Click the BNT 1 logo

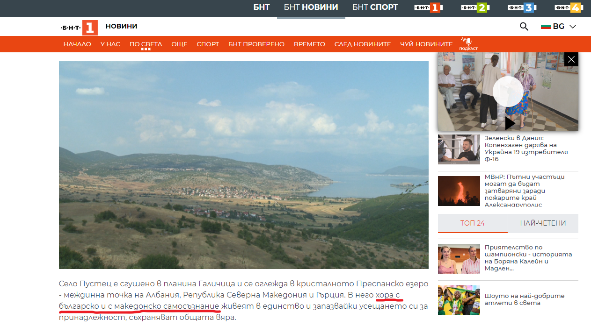coord(80,28)
